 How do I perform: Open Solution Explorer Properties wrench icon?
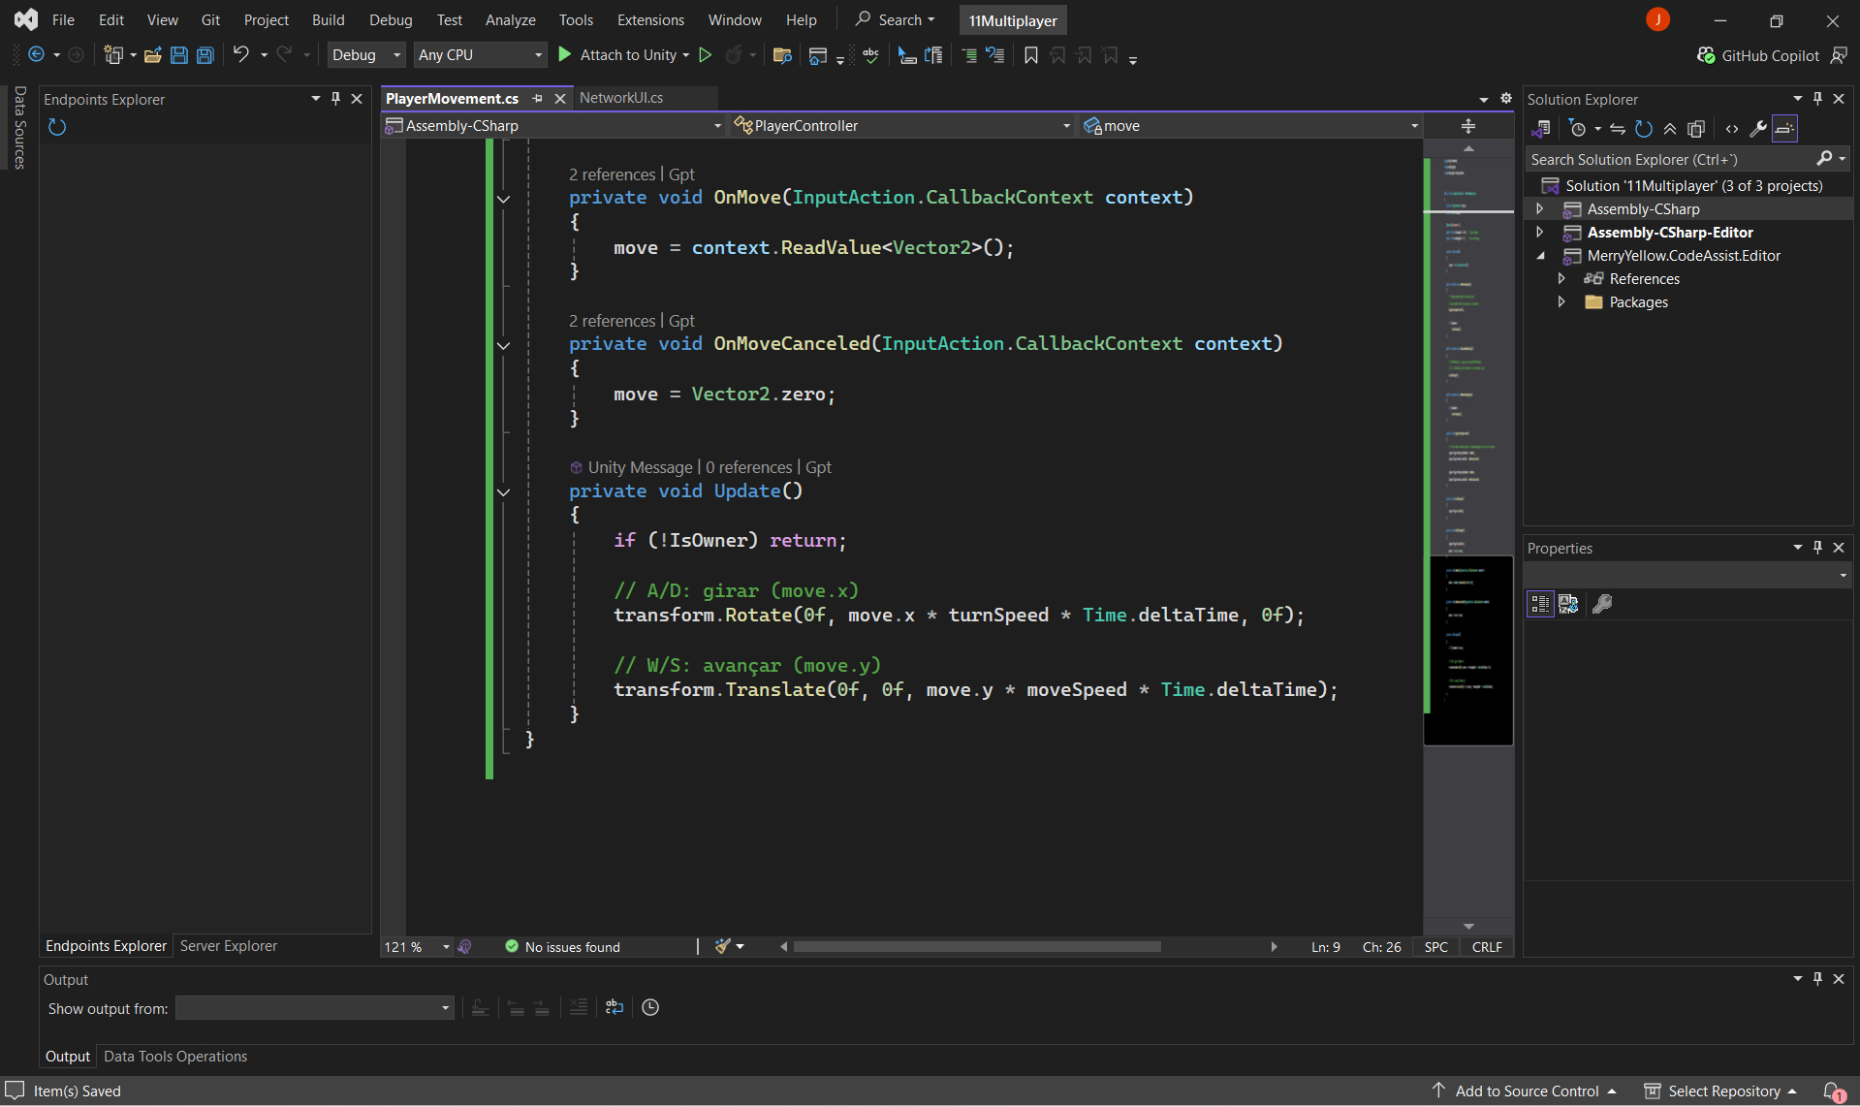click(1757, 129)
